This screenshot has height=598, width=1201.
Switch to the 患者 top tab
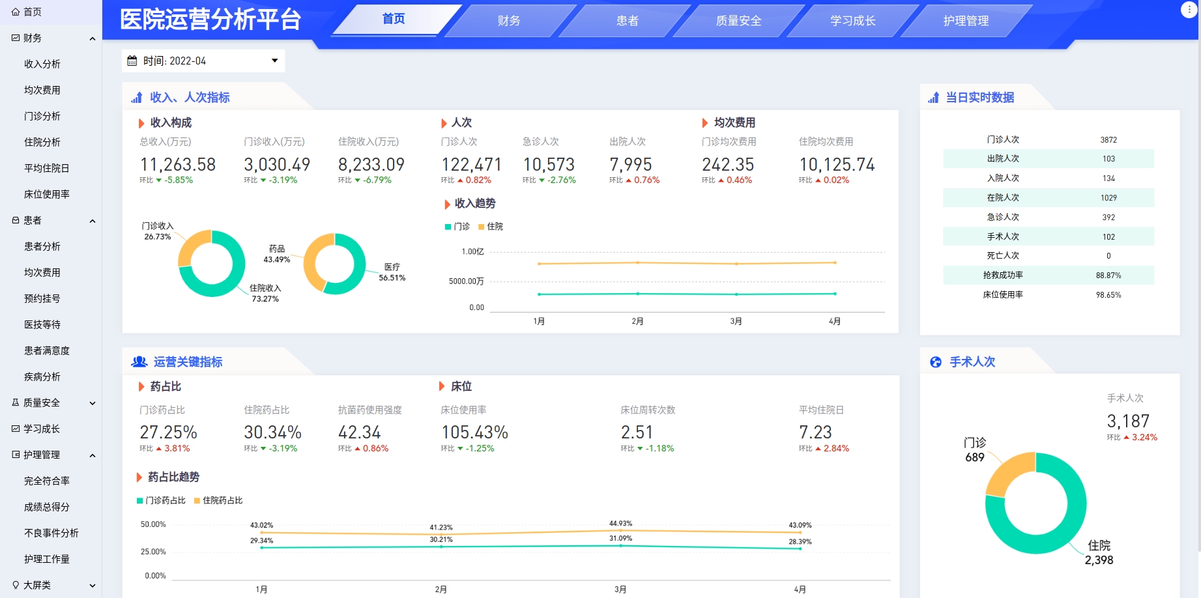(x=627, y=21)
